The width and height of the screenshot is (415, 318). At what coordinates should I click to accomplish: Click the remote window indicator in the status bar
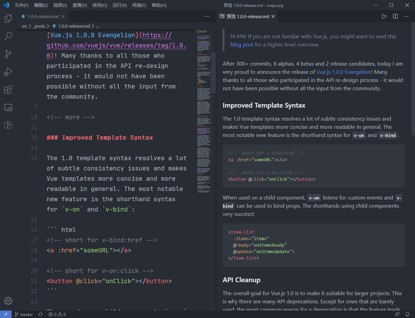(x=6, y=314)
